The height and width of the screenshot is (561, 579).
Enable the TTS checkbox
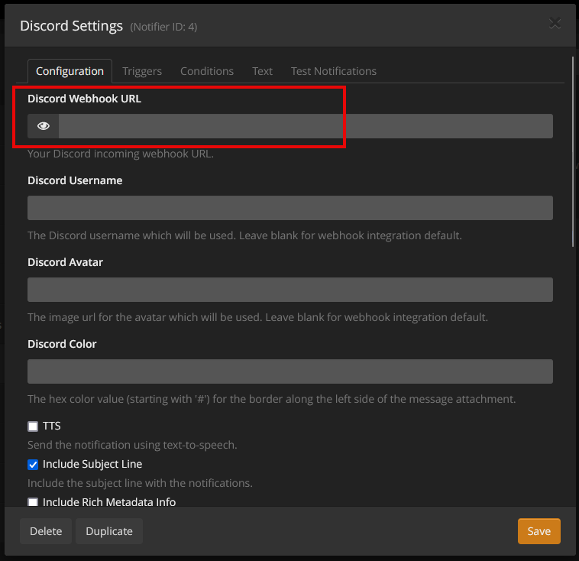coord(33,426)
